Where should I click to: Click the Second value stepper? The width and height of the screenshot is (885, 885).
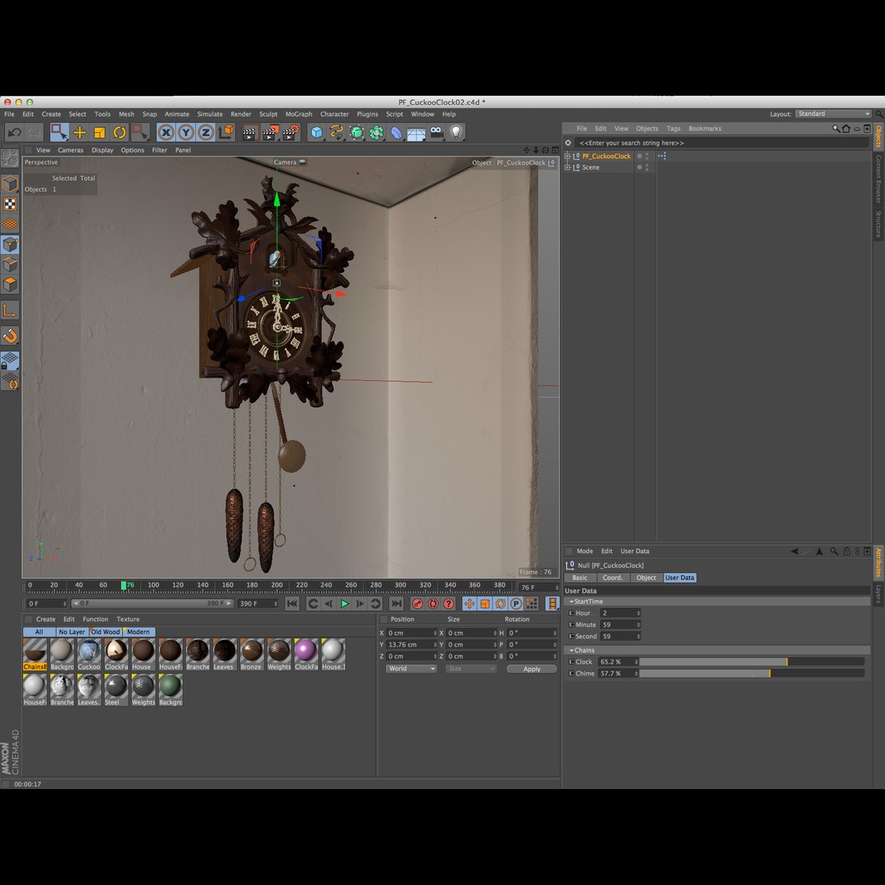pyautogui.click(x=638, y=636)
